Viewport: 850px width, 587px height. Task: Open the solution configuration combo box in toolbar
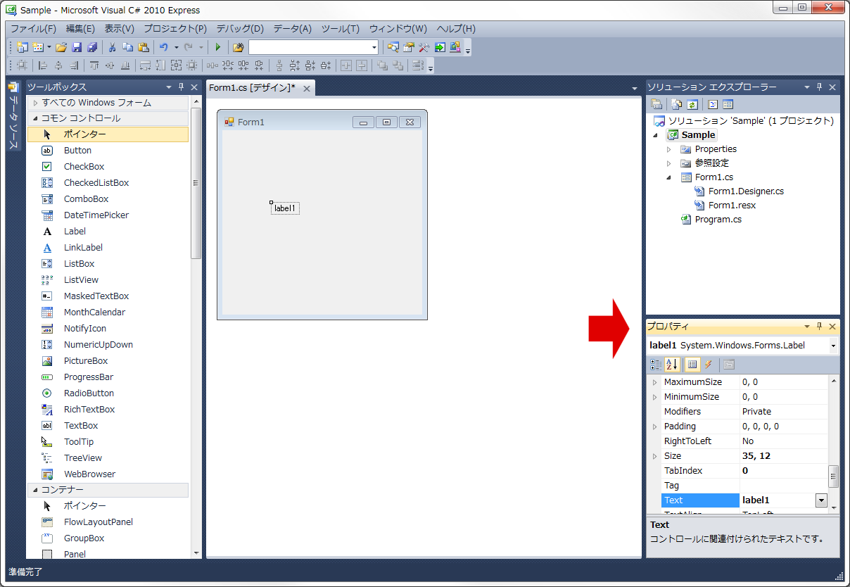(x=314, y=47)
